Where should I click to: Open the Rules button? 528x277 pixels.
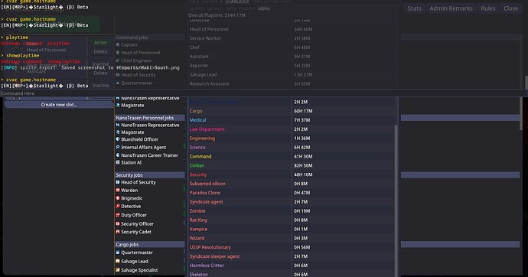coord(488,8)
